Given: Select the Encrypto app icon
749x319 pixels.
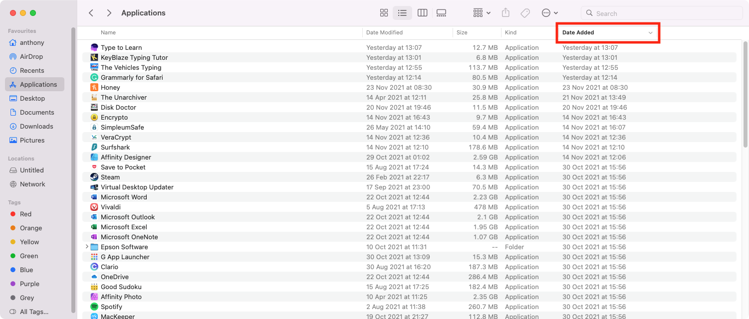Looking at the screenshot, I should pos(94,117).
